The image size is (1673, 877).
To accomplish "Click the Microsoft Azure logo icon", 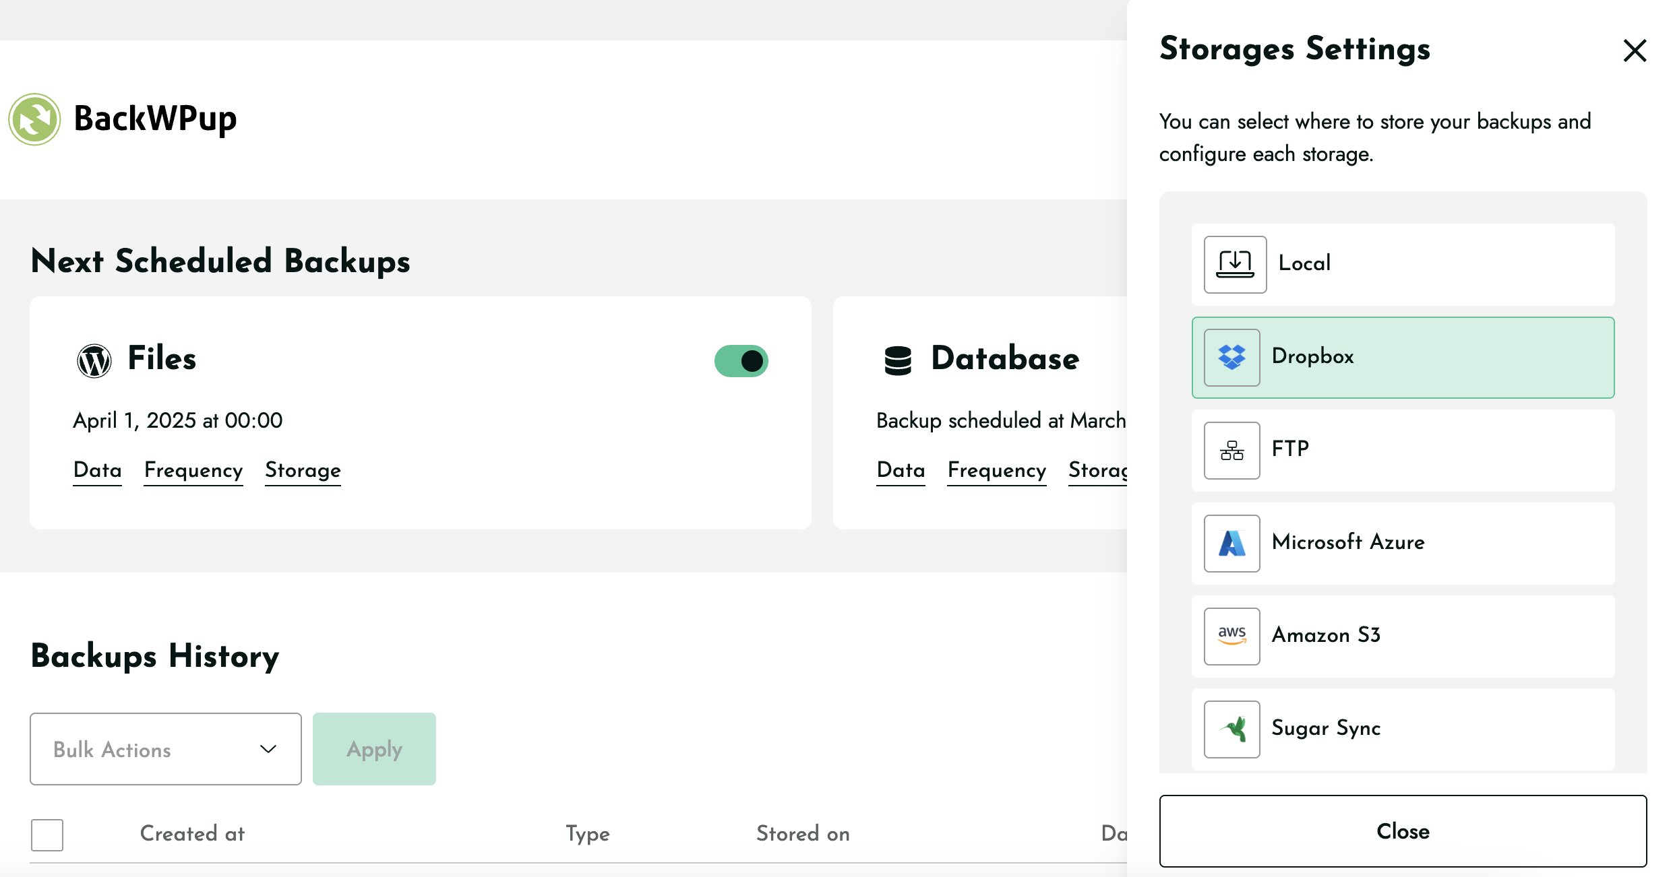I will pyautogui.click(x=1231, y=543).
